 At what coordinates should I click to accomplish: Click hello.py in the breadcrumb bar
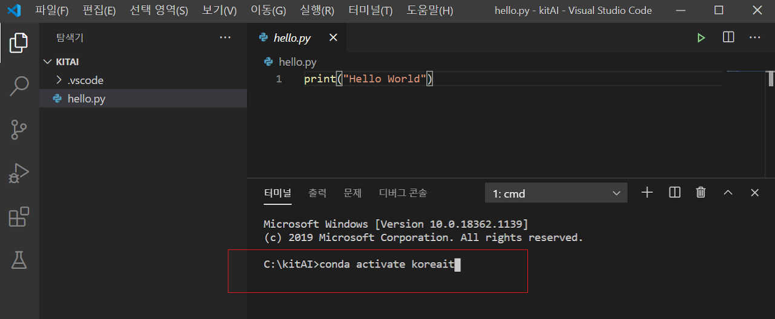297,62
